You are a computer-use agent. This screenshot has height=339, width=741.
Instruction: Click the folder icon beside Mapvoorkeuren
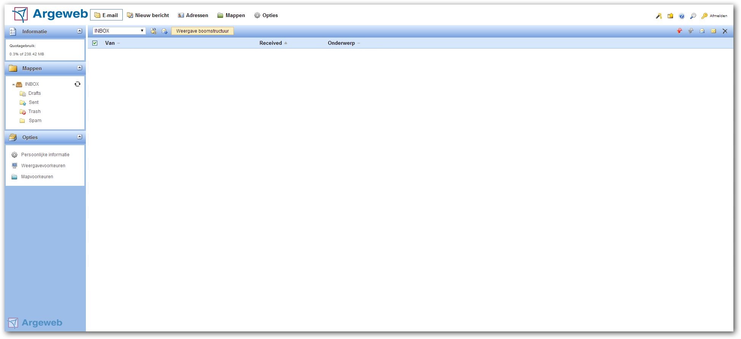click(14, 177)
